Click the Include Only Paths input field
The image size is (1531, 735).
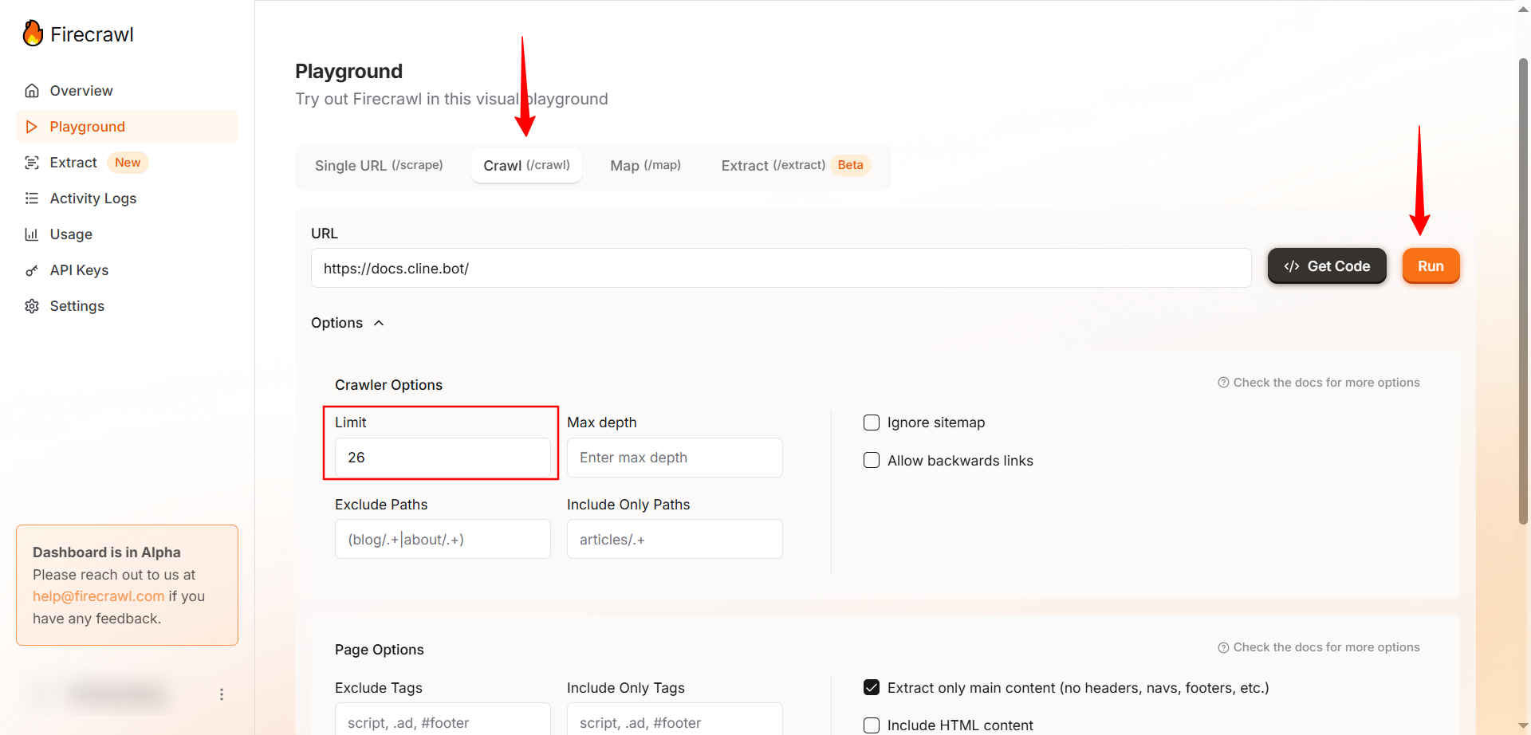675,540
